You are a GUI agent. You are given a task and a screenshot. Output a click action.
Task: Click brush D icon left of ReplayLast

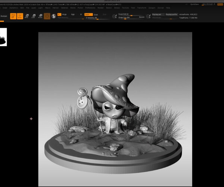pyautogui.click(x=149, y=16)
